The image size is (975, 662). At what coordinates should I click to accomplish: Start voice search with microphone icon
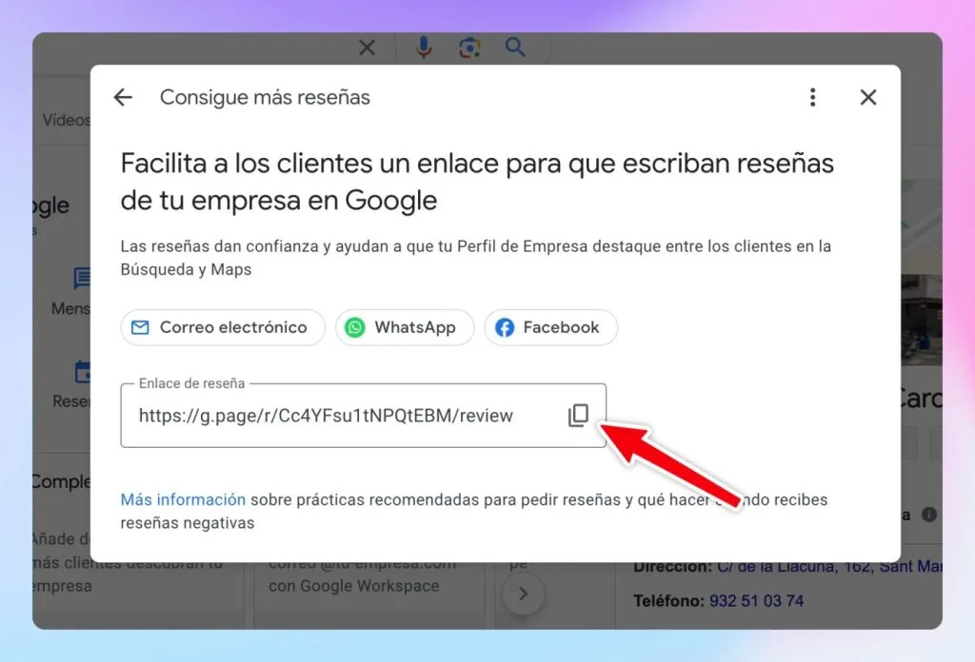(x=424, y=48)
